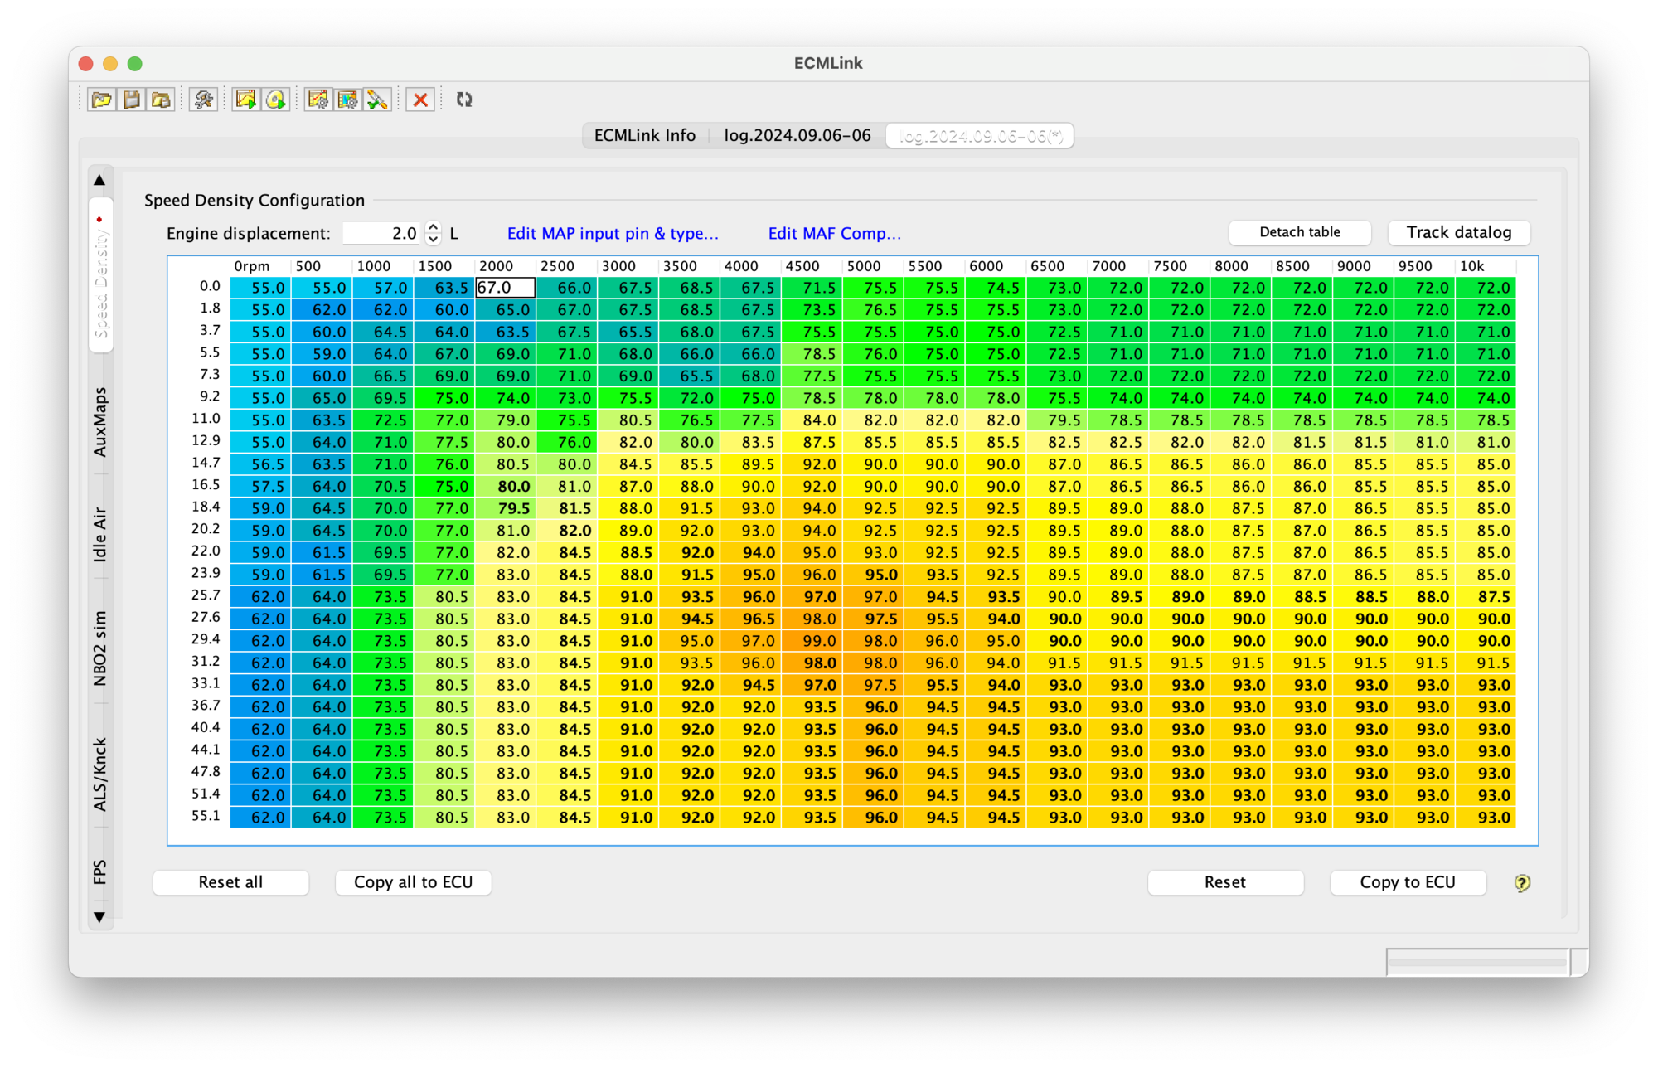Screen dimensions: 1658x1068
Task: Select the 7000 rpm column header
Action: 1117,266
